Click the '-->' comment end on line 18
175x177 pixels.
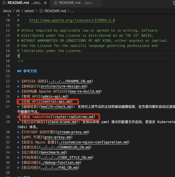point(20,61)
